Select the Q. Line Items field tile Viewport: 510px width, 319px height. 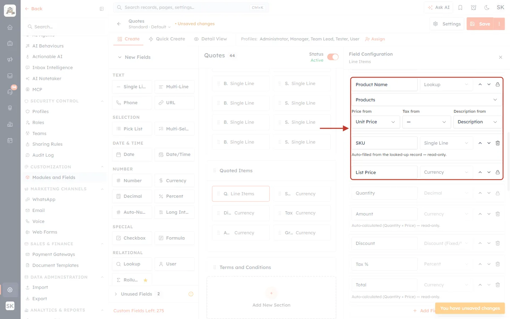pyautogui.click(x=241, y=194)
